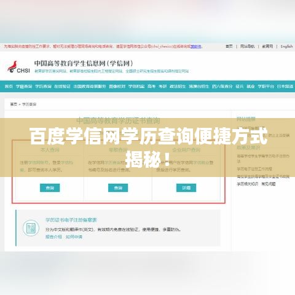Go to 就业 in the navigation bar
This screenshot has width=295, height=295.
pos(251,86)
